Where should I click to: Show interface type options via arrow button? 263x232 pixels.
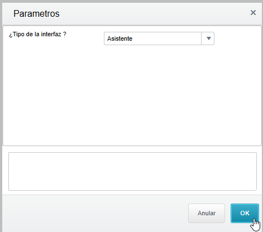pos(208,38)
